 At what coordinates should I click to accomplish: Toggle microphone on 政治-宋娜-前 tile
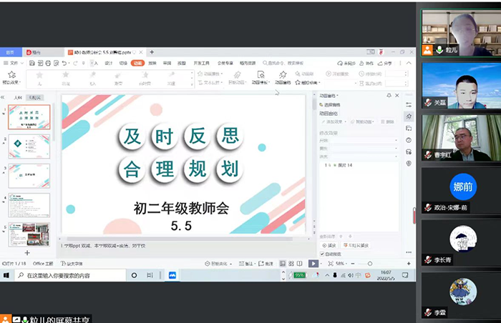pos(428,207)
